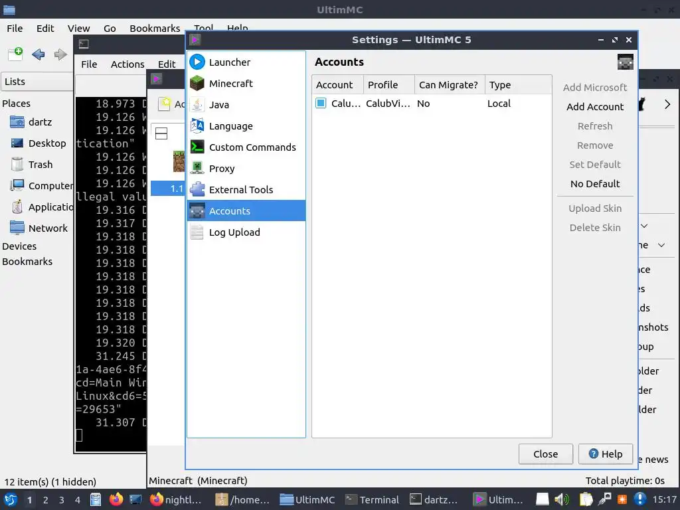Sort by the Type column header
Screen dimensions: 680x510
point(518,85)
